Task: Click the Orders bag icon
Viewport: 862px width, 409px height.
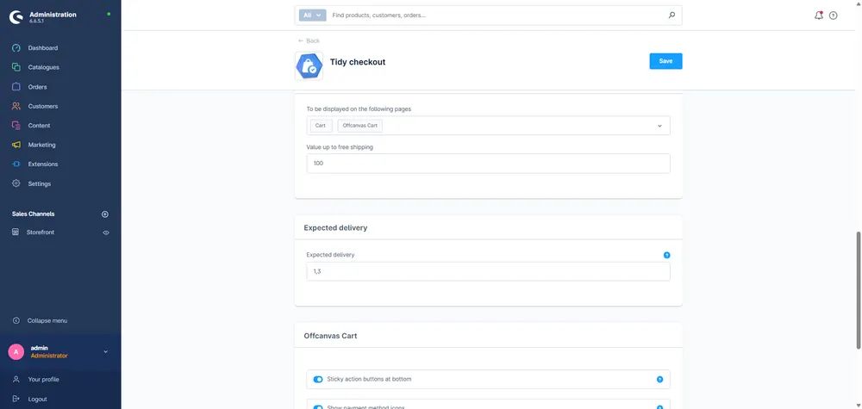Action: pos(16,87)
